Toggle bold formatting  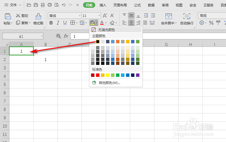click(x=51, y=23)
